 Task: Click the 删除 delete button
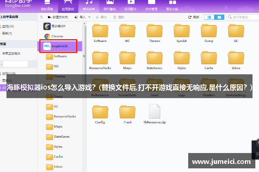pyautogui.click(x=119, y=17)
